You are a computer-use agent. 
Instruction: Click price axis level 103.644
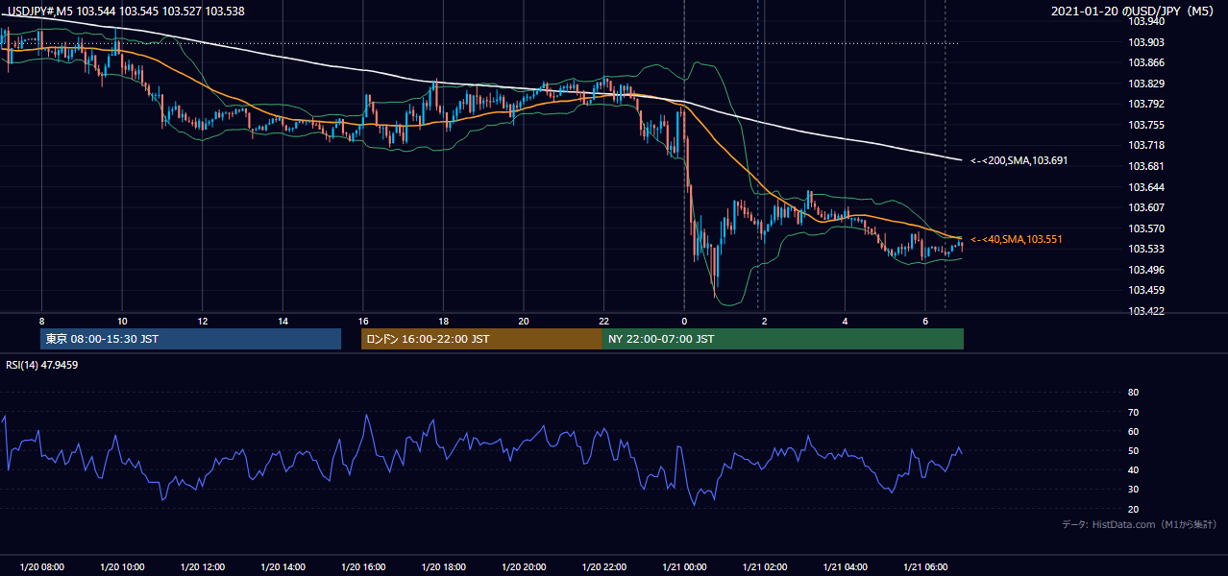click(1146, 187)
